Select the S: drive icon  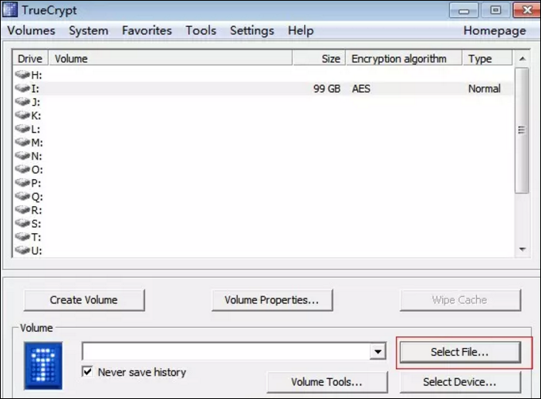tap(22, 223)
